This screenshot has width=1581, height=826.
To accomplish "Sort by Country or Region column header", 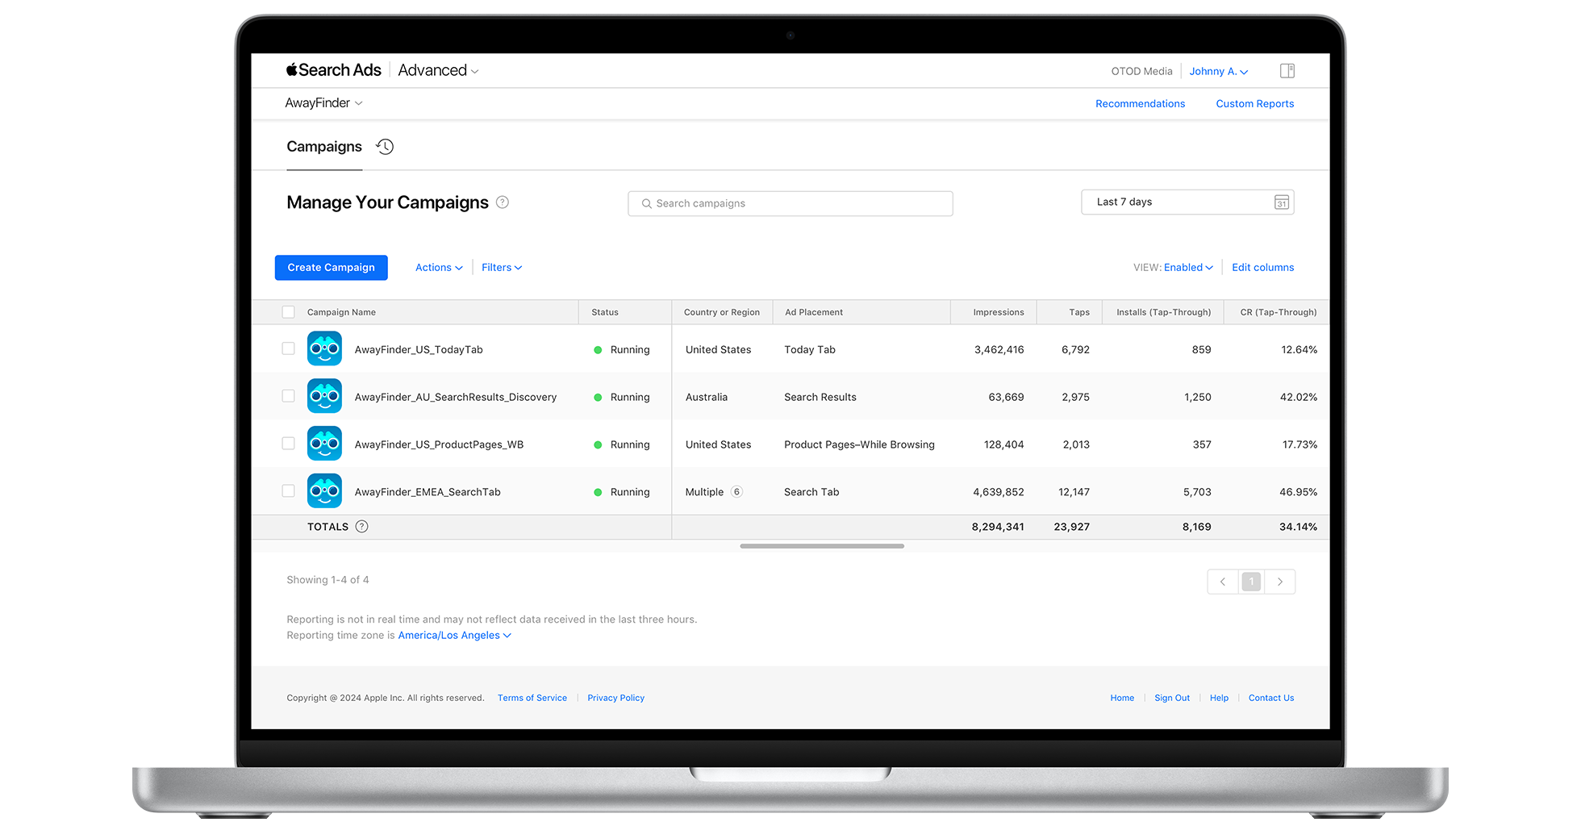I will (x=722, y=313).
